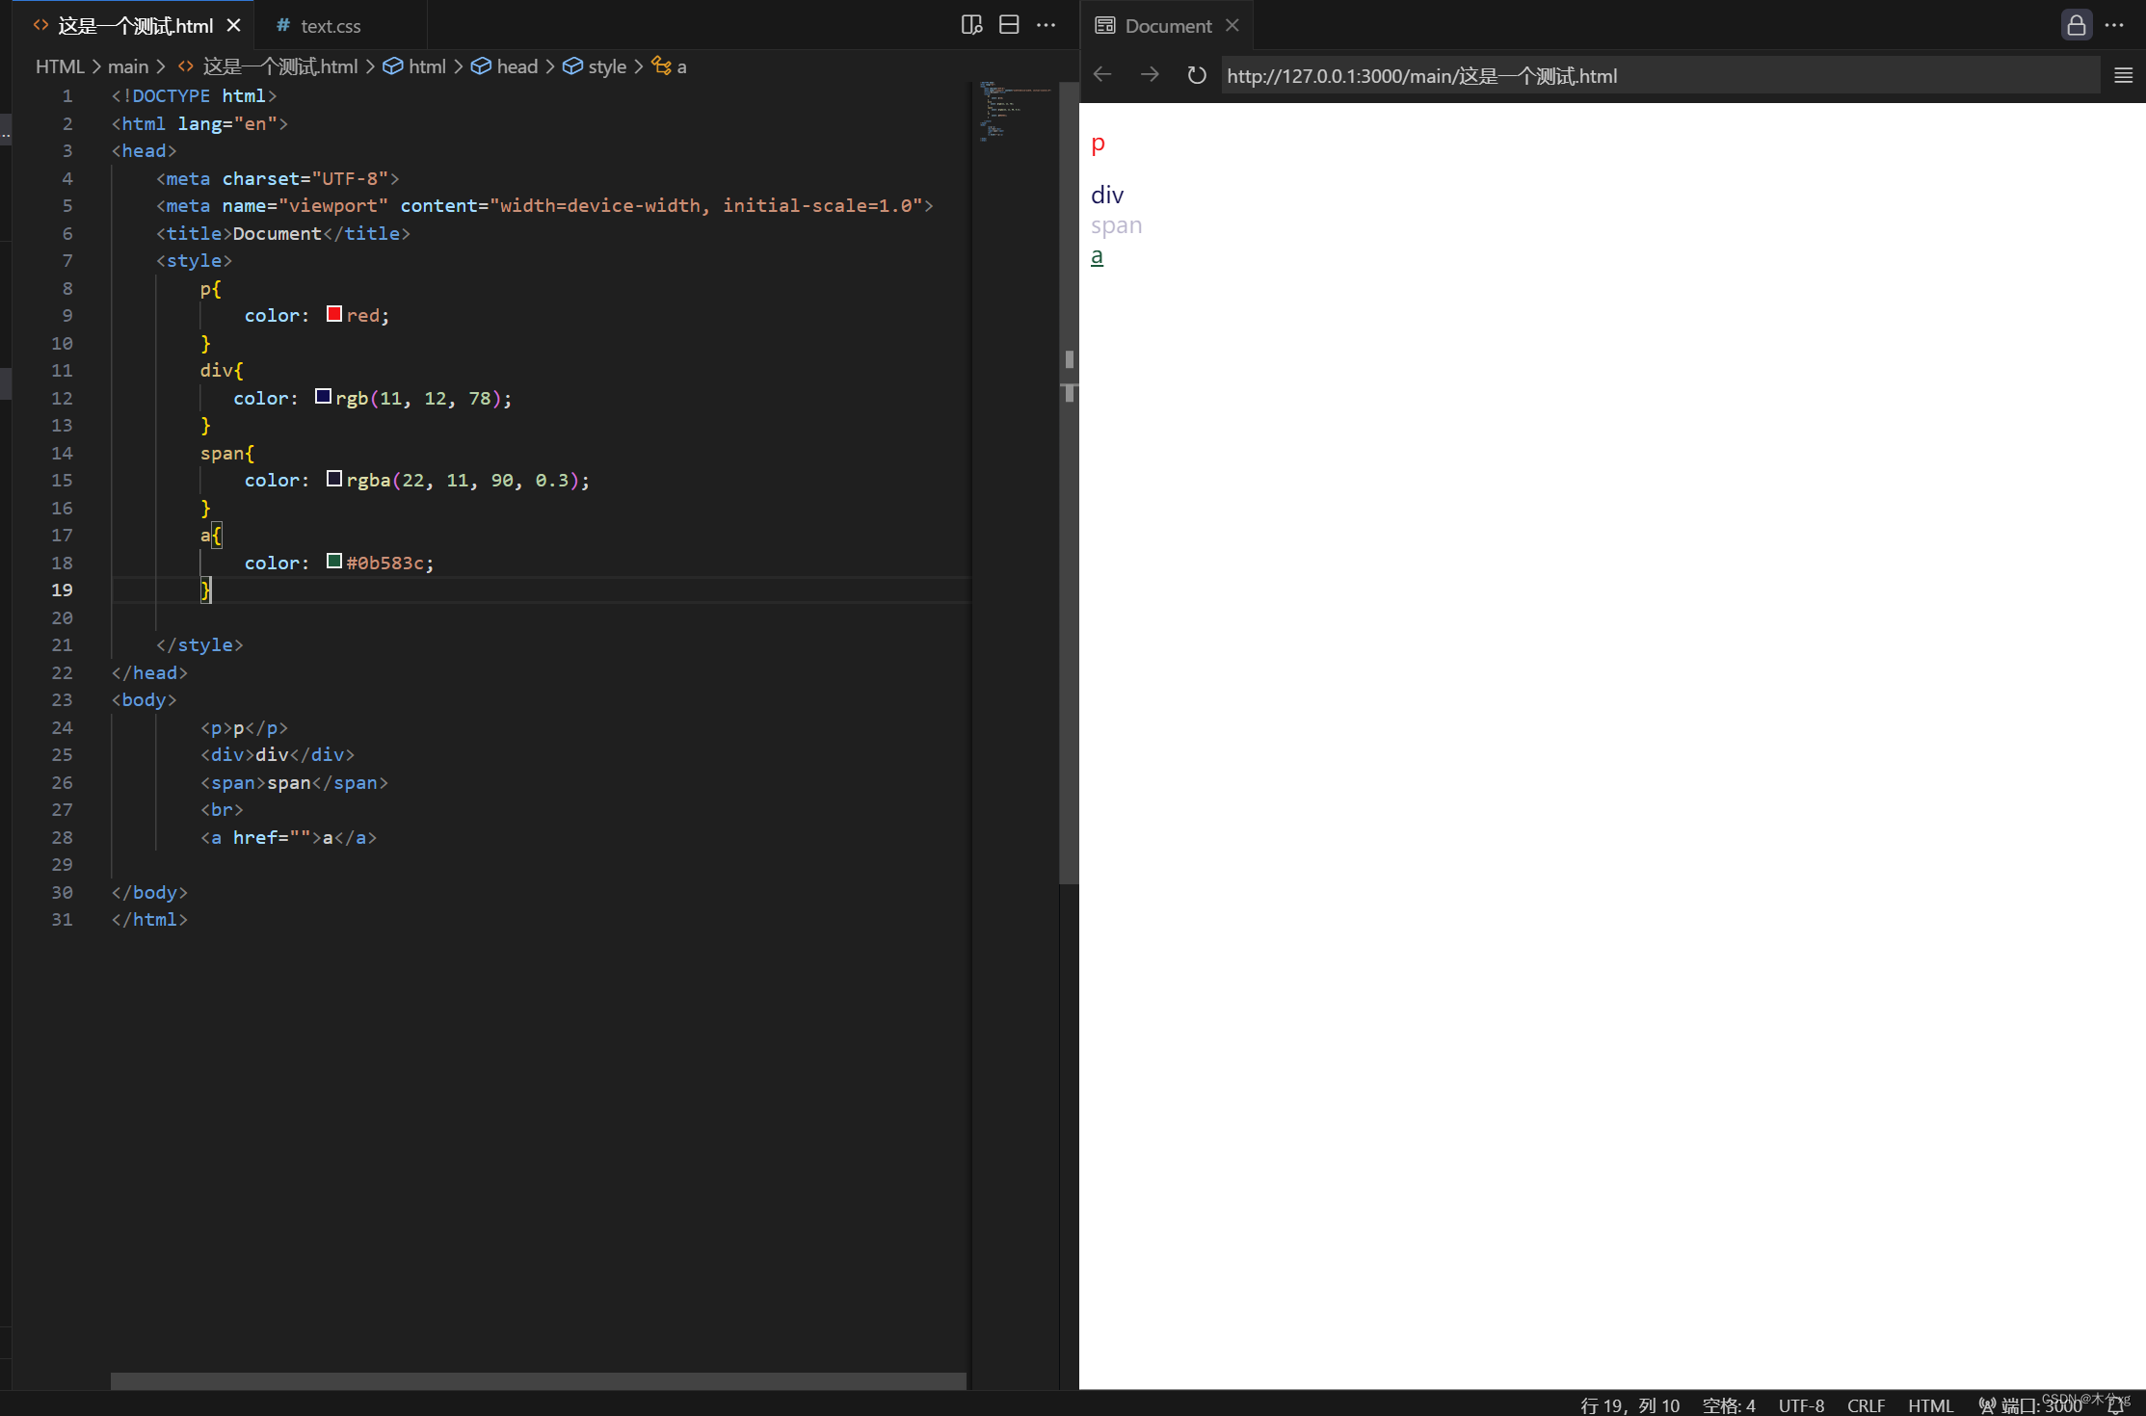Open the head breadcrumb dropdown
Screen dimensions: 2146x1416
pos(517,66)
